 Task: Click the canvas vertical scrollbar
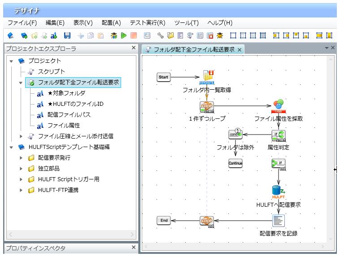point(331,149)
